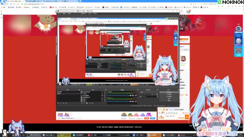Hide the Display Capture source
The image size is (244, 137).
point(102,96)
